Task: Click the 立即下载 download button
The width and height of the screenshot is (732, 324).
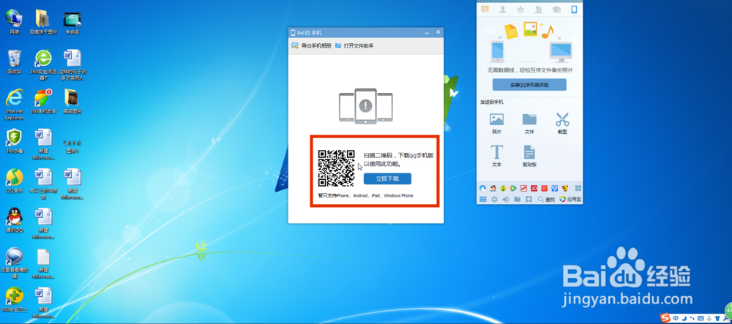Action: coord(387,179)
